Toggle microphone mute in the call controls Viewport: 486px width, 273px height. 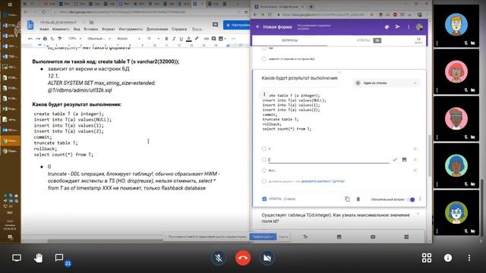click(219, 258)
